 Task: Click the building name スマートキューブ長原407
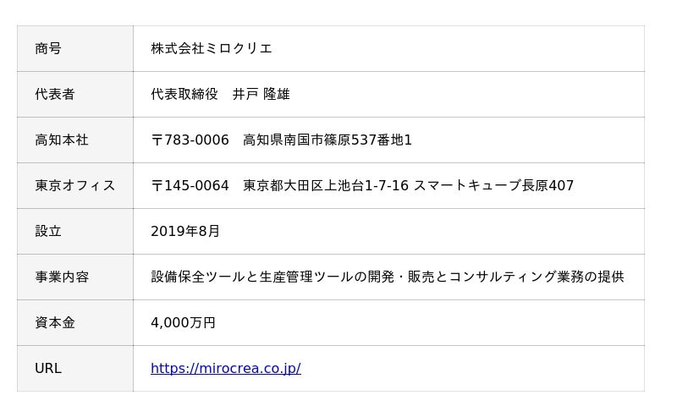click(494, 185)
